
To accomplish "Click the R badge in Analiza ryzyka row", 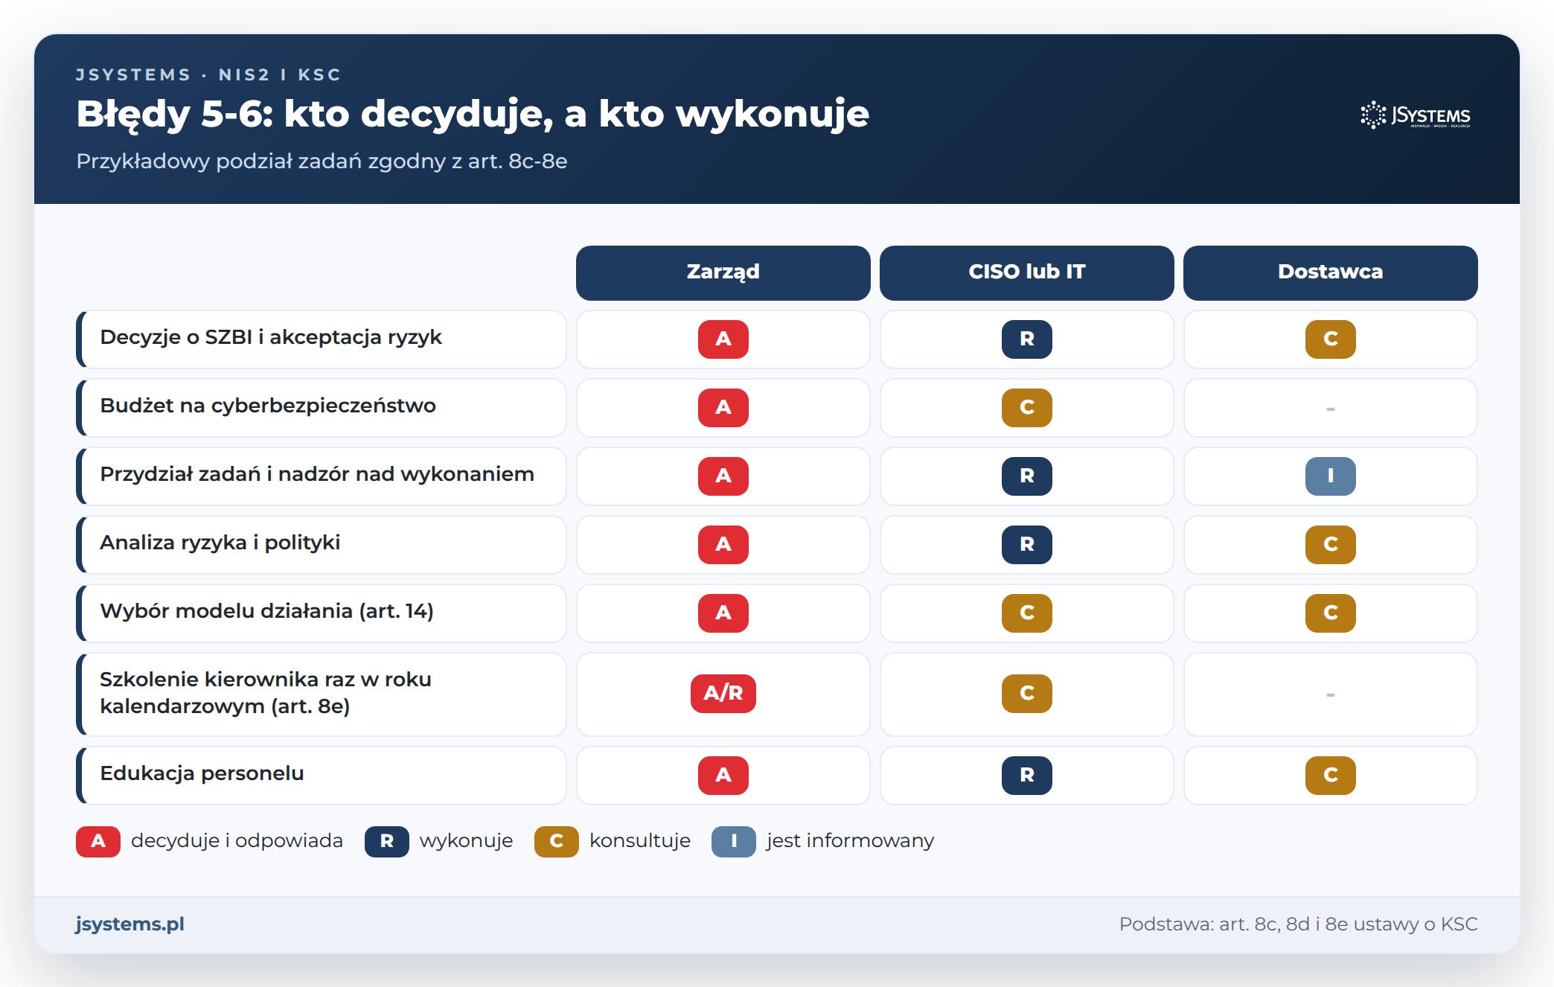I will coord(1026,545).
